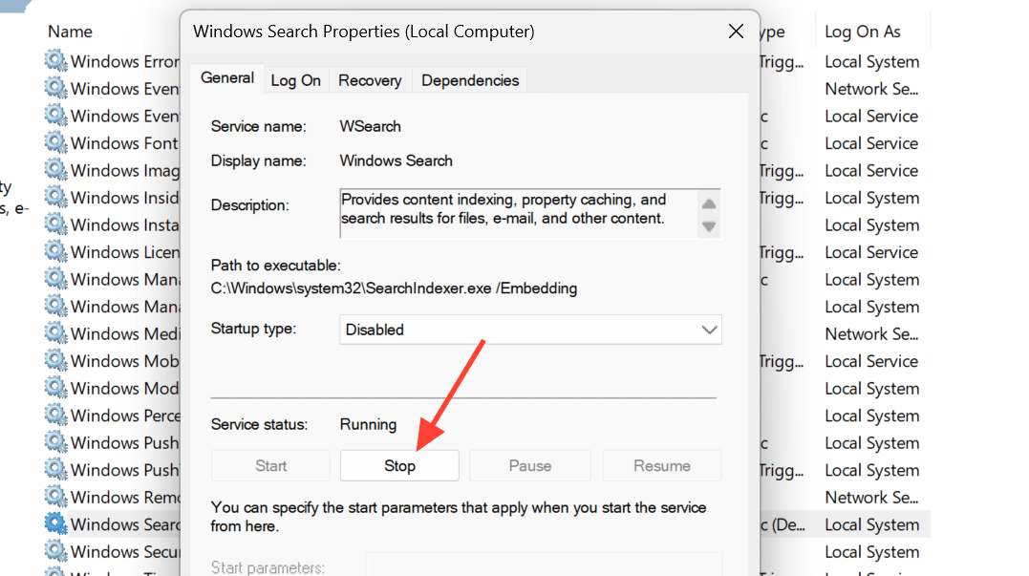Select the Windows Medi service name
The height and width of the screenshot is (576, 1029).
(x=125, y=334)
